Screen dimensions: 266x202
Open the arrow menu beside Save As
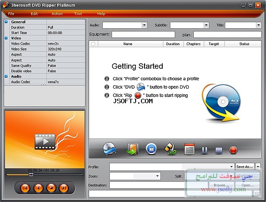coord(258,167)
